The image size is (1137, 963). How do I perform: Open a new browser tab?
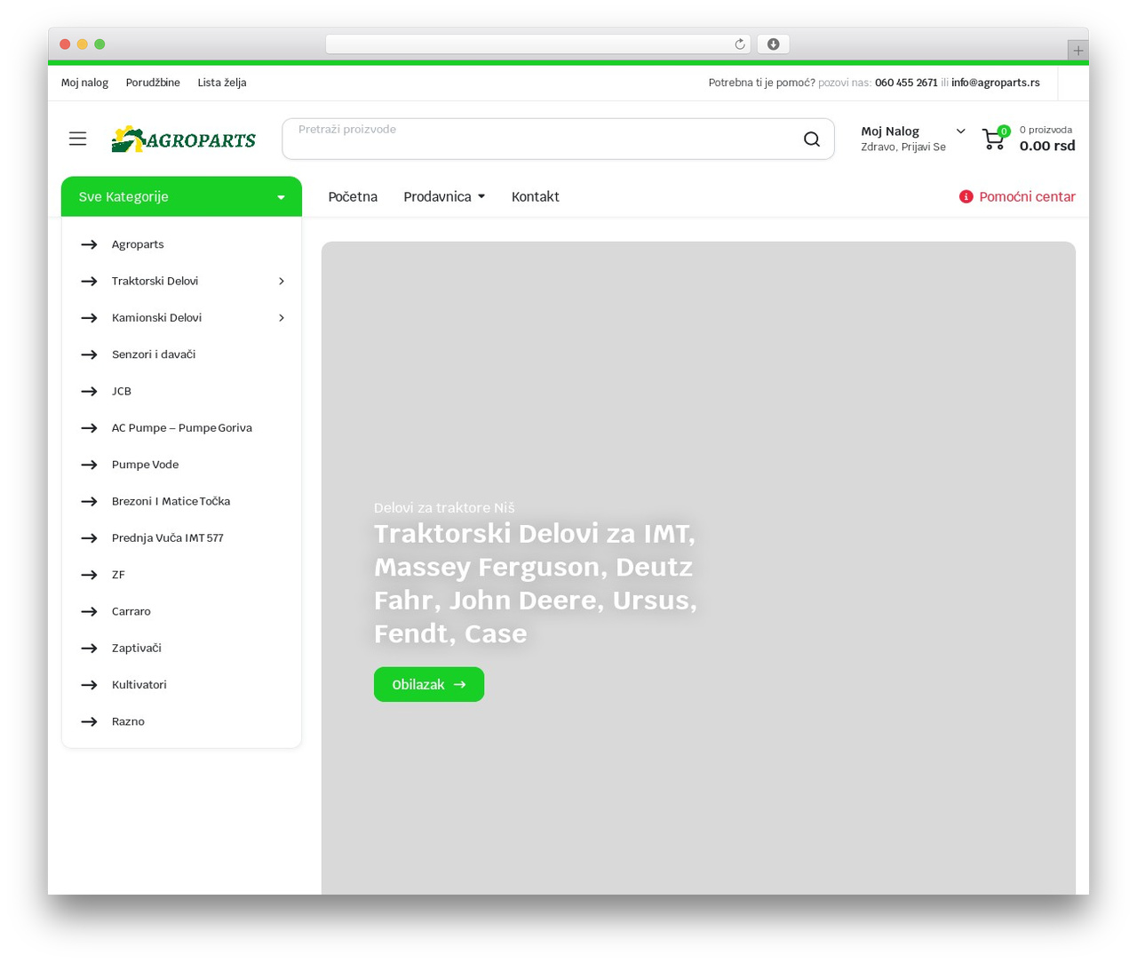pyautogui.click(x=1078, y=51)
